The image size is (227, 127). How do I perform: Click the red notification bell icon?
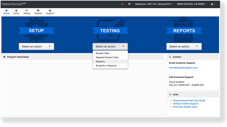123,4
